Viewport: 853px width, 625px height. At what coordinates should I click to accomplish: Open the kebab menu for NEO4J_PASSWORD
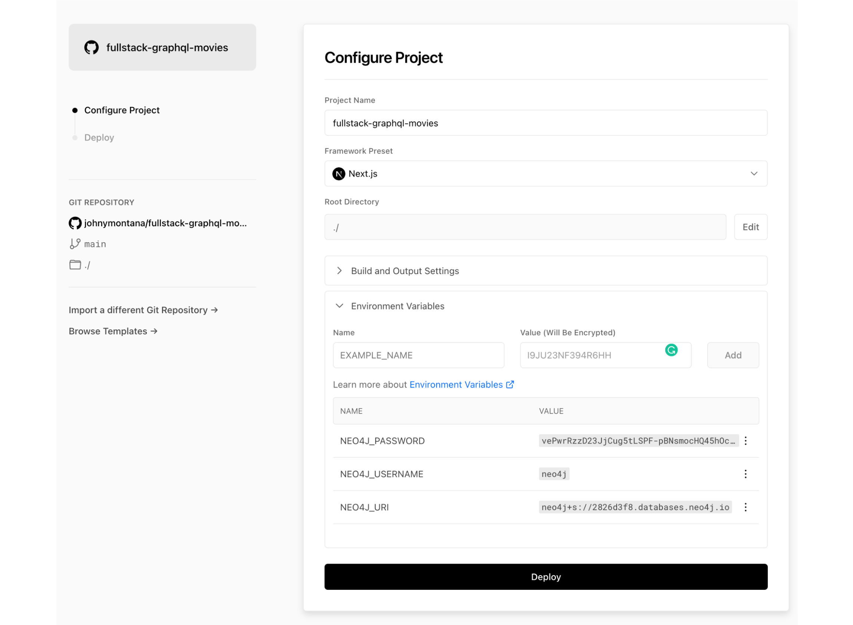(x=745, y=440)
